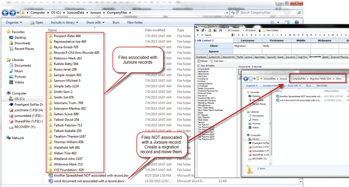Open Organize dropdown in small Explorer window
This screenshot has height=187, width=349.
[252, 86]
